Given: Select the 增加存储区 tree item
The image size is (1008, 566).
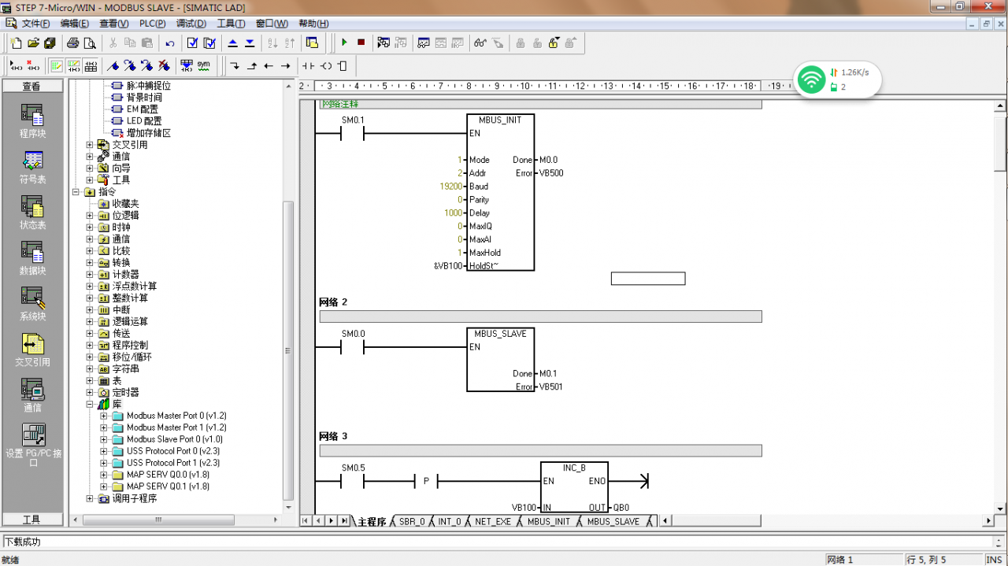Looking at the screenshot, I should (149, 133).
